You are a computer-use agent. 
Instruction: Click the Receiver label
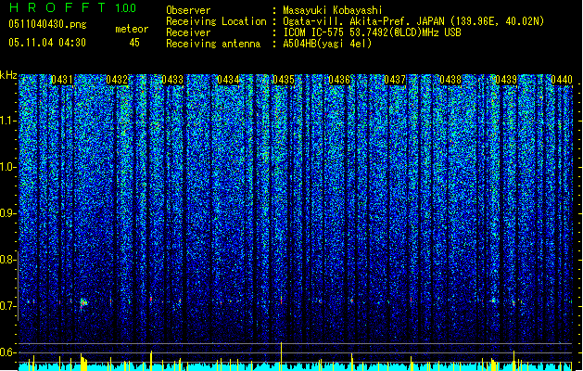(x=188, y=32)
